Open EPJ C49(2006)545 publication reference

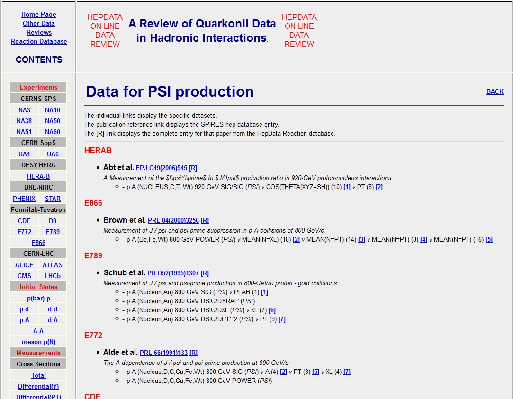click(161, 168)
